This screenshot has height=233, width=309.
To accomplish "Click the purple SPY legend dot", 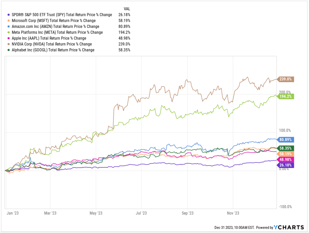I will point(8,15).
